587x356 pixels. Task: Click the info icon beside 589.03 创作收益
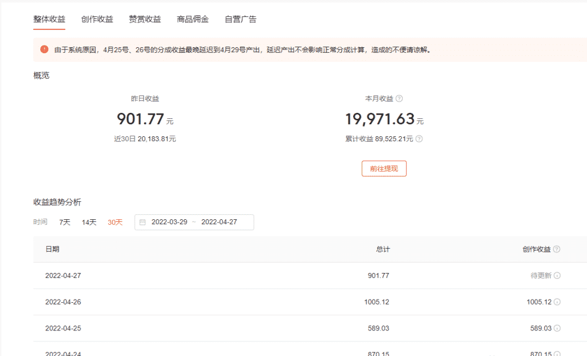tap(557, 328)
